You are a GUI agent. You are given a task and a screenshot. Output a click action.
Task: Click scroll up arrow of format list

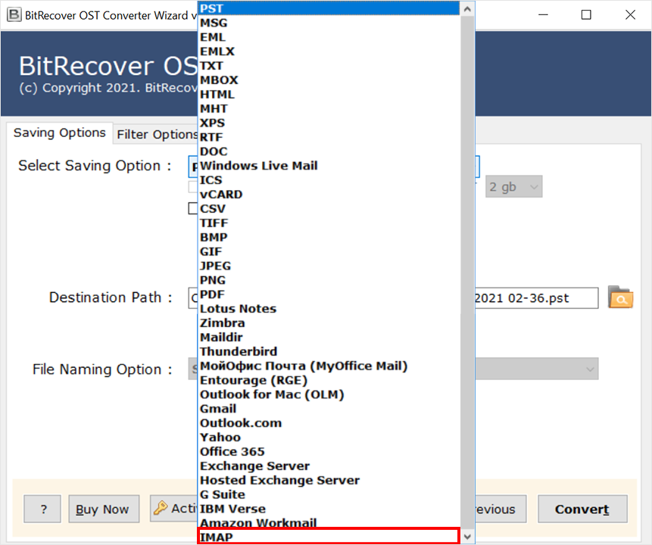click(467, 9)
